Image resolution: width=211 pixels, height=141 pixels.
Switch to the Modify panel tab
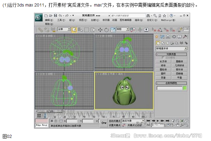point(162,37)
